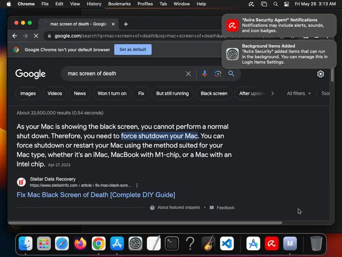Select the Black screen chip

[x=214, y=94]
